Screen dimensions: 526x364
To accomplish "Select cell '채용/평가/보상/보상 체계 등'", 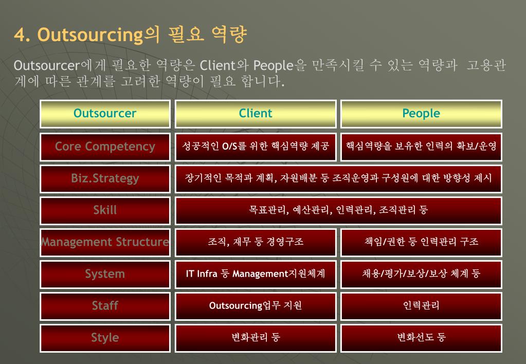I will point(421,274).
